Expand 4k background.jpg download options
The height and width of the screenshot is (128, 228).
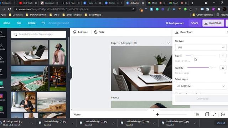(32, 123)
